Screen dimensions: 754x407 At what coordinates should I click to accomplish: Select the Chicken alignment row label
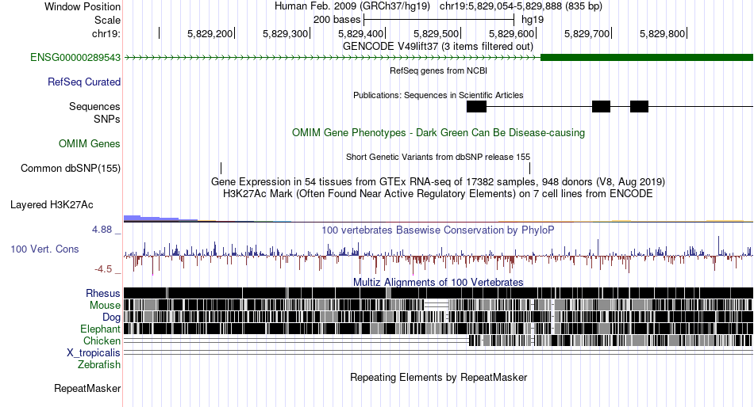(x=102, y=340)
